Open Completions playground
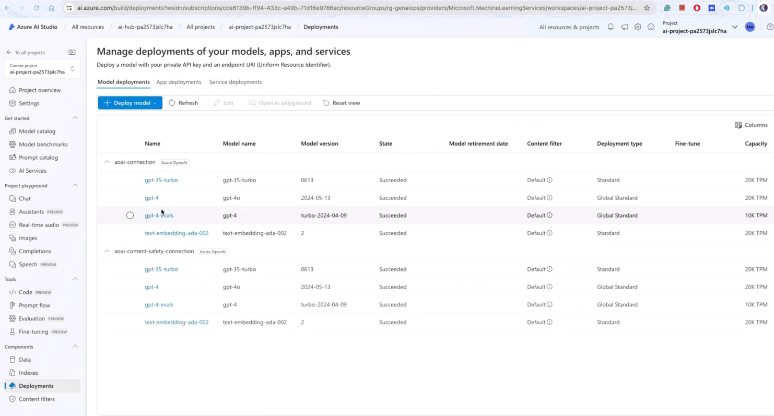774x416 pixels. point(35,251)
